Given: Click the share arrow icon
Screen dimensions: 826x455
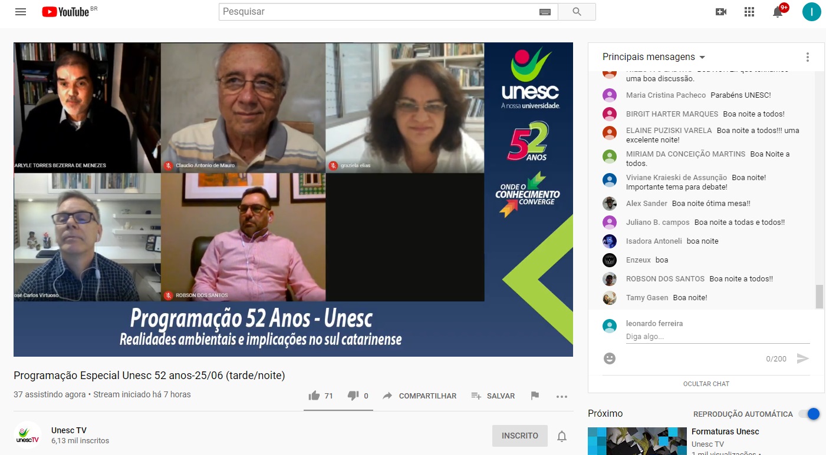Looking at the screenshot, I should click(x=387, y=396).
